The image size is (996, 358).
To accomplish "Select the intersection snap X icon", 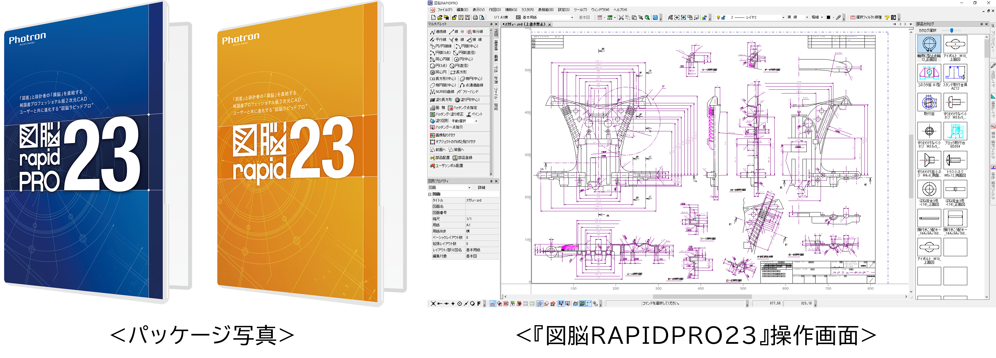I will [433, 304].
